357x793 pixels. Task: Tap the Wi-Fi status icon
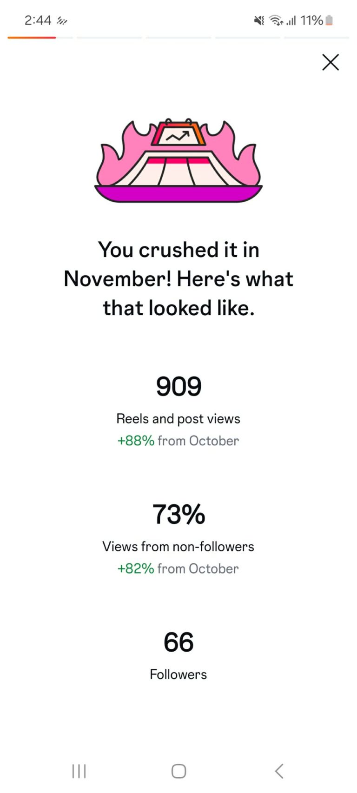276,20
